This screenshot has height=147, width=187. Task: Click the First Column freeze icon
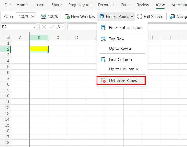pyautogui.click(x=103, y=60)
